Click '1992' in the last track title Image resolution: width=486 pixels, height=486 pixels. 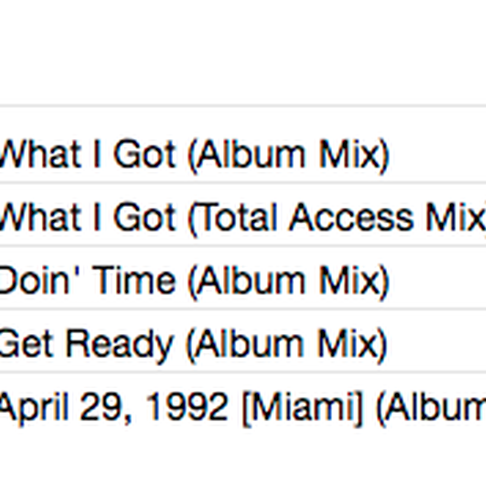tap(186, 406)
